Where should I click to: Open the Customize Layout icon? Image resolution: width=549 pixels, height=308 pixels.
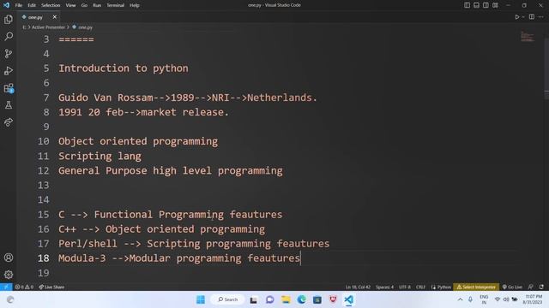[x=496, y=5]
